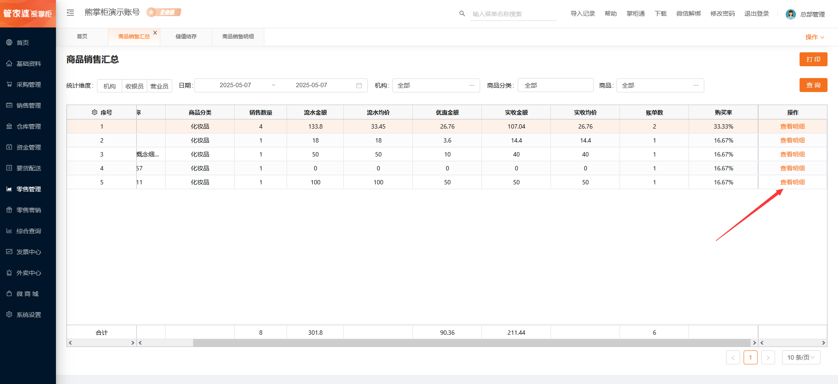Click the 实收金额 column header
Screen dimensions: 838x384
[x=516, y=112]
